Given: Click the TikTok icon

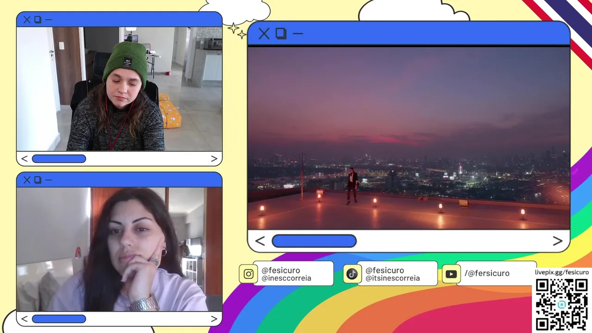Looking at the screenshot, I should [x=352, y=274].
